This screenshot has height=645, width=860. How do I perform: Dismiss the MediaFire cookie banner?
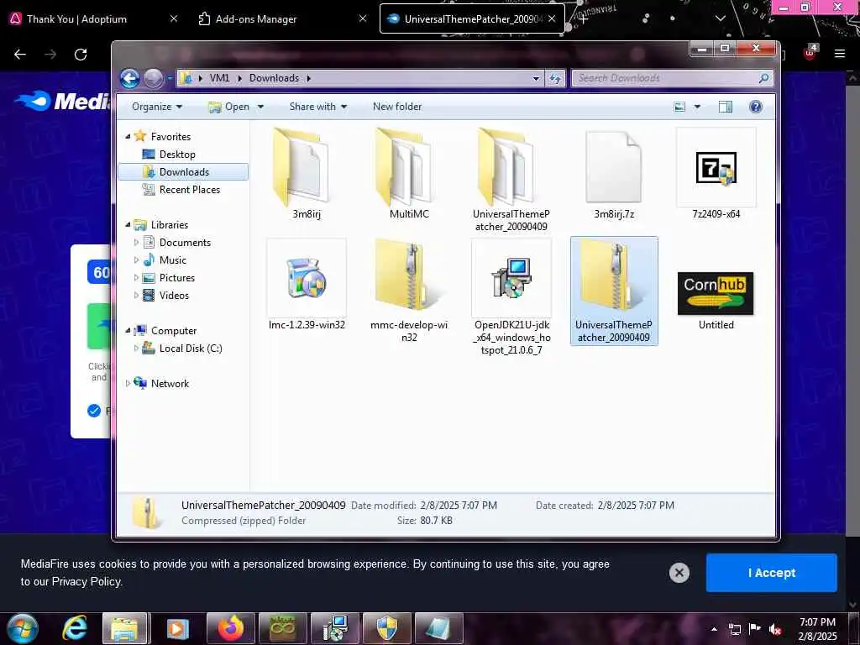click(x=679, y=573)
